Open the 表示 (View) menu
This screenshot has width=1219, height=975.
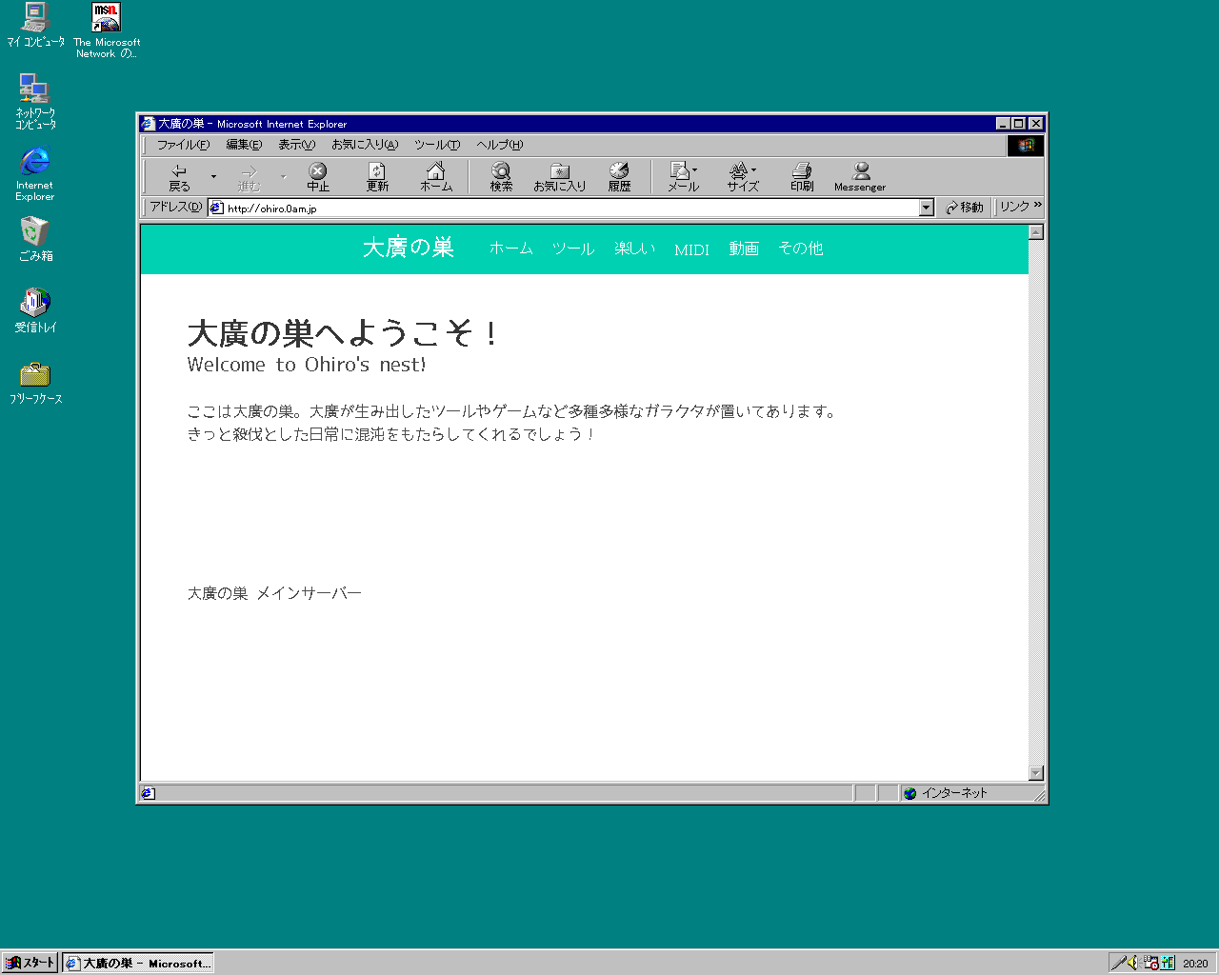[x=296, y=145]
